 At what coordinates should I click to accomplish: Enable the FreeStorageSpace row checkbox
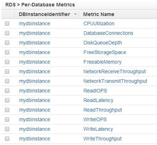click(7, 52)
